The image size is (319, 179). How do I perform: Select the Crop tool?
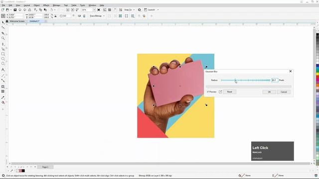click(3, 33)
